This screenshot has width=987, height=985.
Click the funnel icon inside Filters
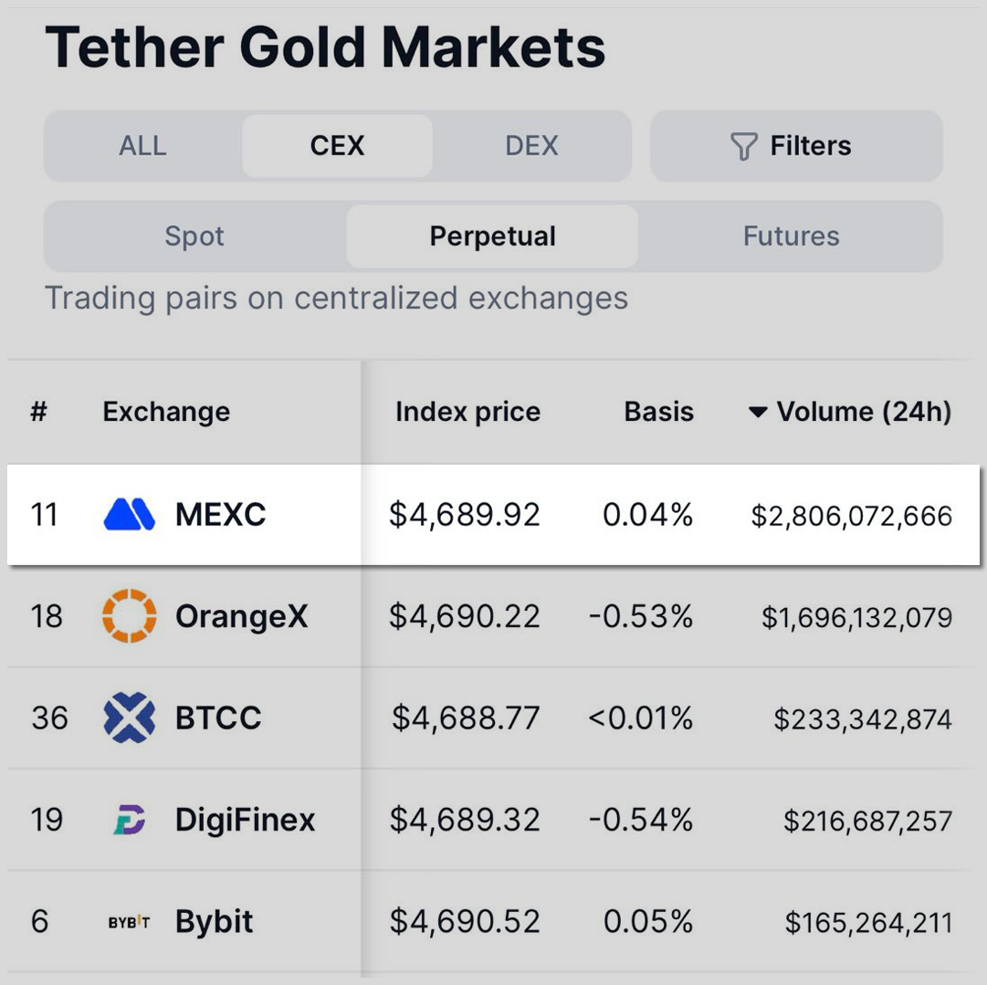click(746, 145)
